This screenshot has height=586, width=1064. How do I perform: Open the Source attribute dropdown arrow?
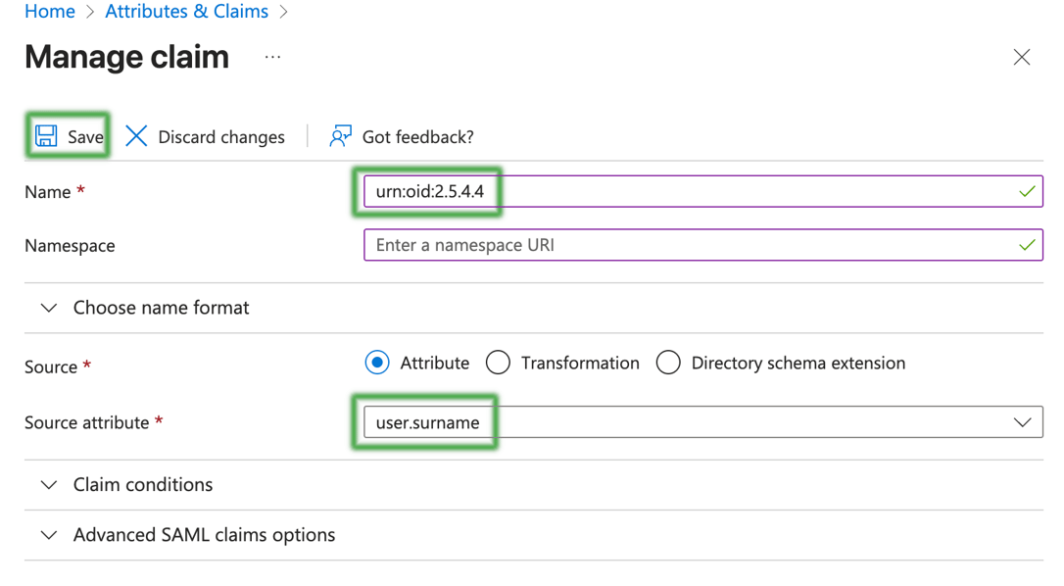(1022, 422)
